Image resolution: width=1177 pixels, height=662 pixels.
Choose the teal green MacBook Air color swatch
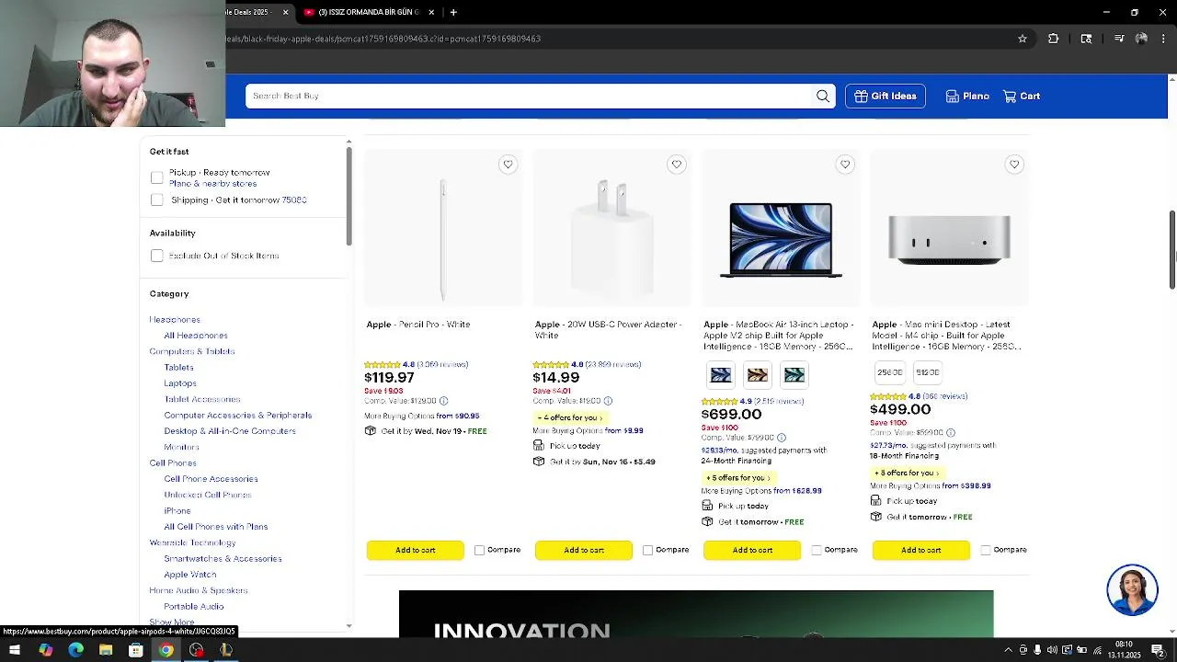794,375
